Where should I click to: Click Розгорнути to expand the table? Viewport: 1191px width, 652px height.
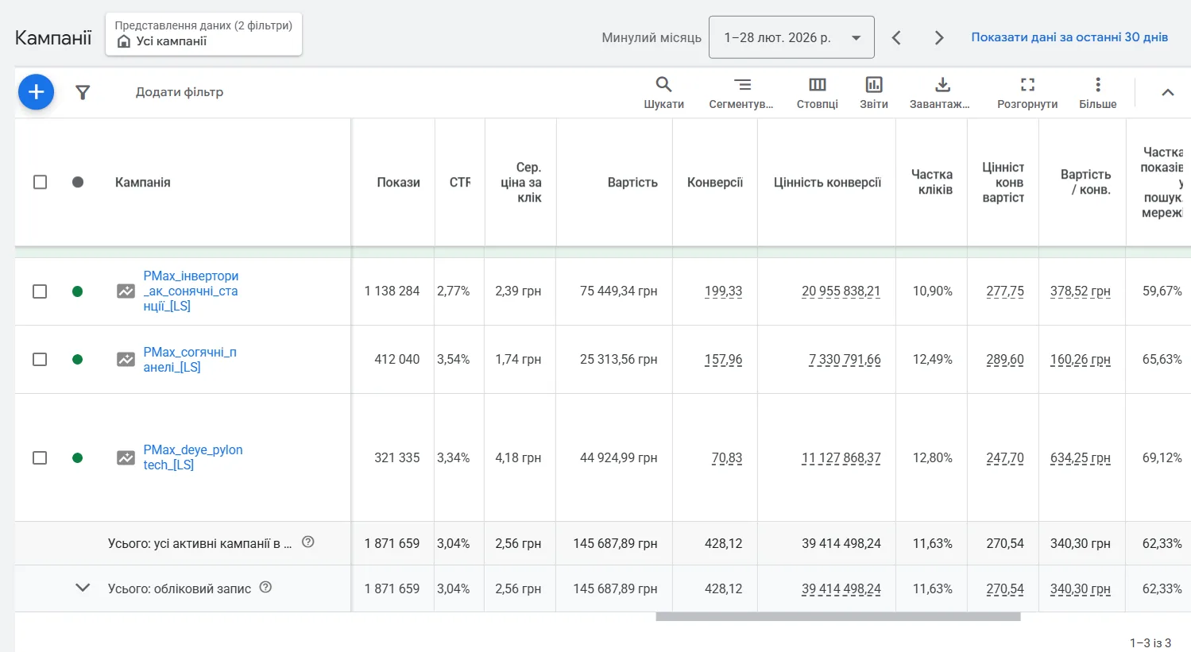tap(1027, 93)
